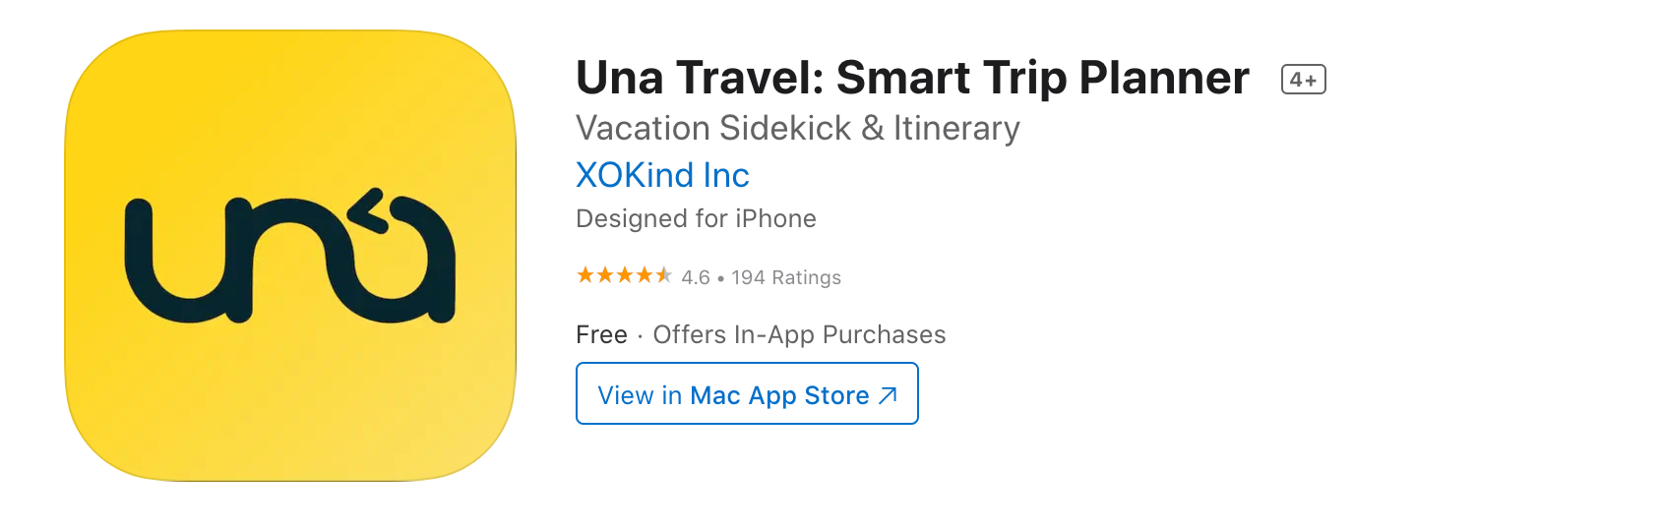Click the "Una Travel: Smart Trip Planner" title
This screenshot has width=1661, height=529.
[912, 78]
